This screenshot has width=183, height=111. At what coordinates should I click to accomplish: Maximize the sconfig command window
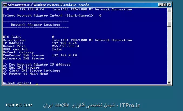(x=164, y=5)
